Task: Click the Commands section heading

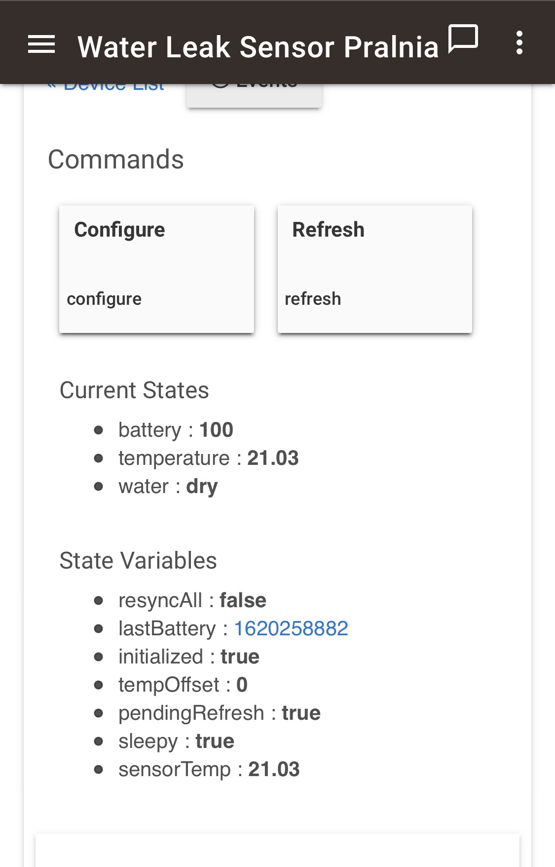Action: (116, 160)
